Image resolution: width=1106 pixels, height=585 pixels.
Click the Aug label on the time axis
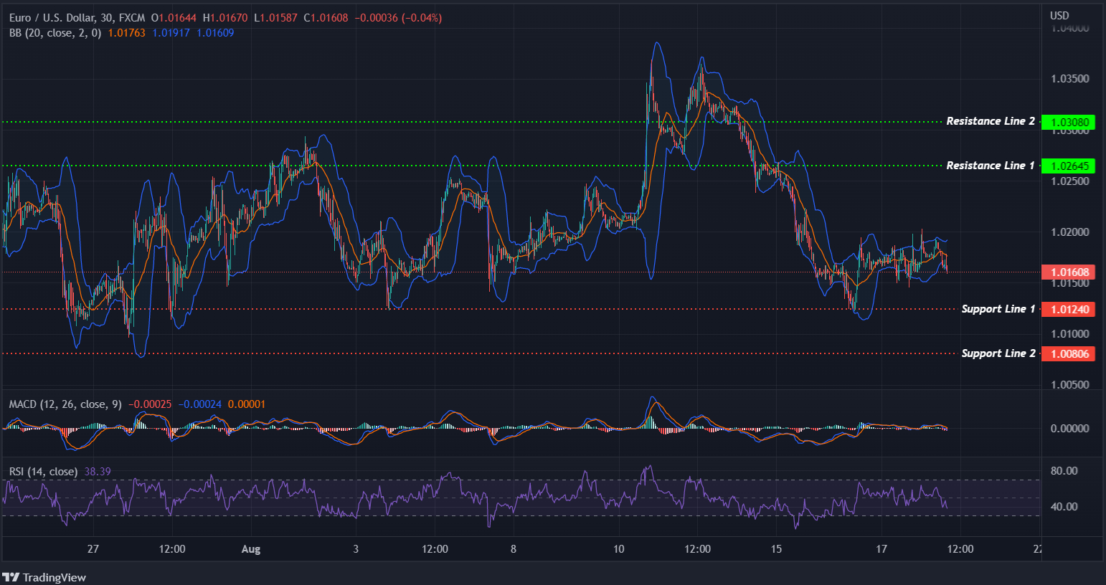tap(250, 548)
